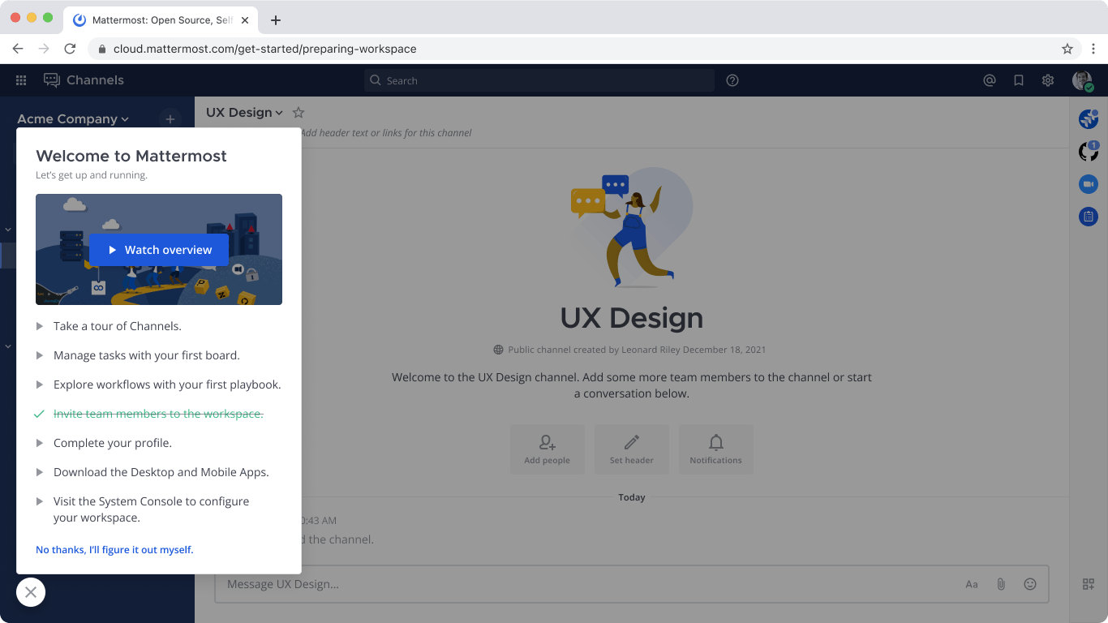Open the UX Design channel header dropdown
The image size is (1108, 623).
(x=244, y=113)
